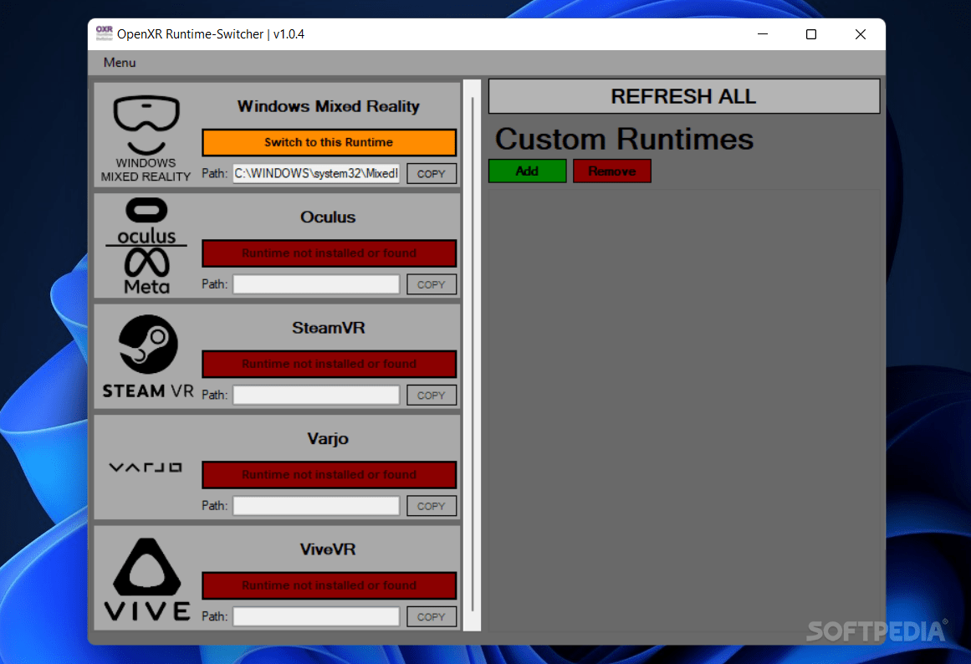
Task: Click the runtime list vertical scrollbar
Action: (x=472, y=355)
